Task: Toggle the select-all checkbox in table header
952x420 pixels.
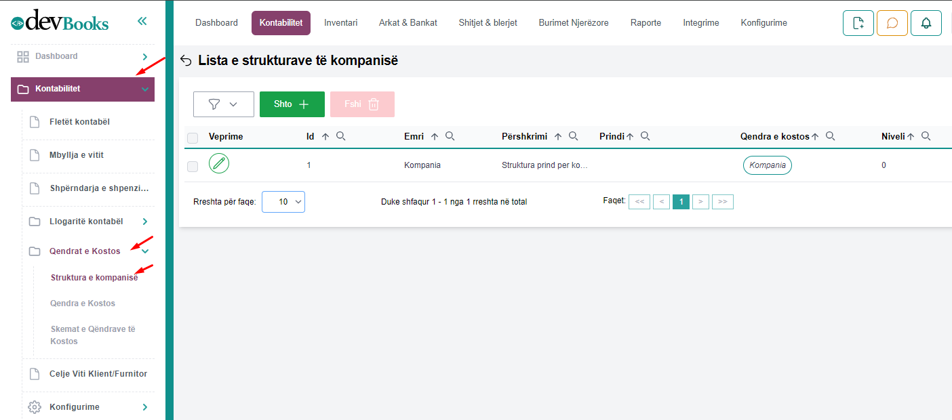Action: [193, 138]
